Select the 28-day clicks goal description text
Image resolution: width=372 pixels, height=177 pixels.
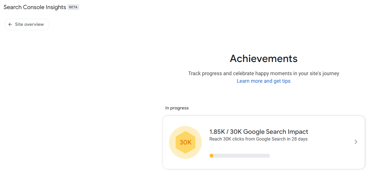click(x=258, y=139)
